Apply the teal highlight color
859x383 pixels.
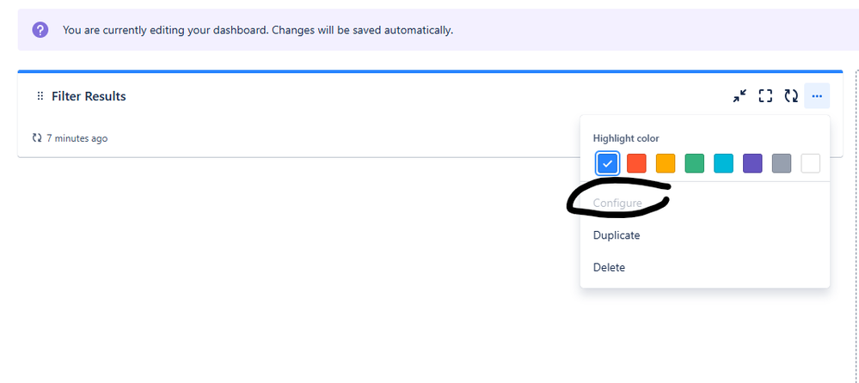point(724,163)
